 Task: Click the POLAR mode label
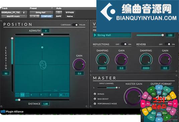[x=82, y=25]
